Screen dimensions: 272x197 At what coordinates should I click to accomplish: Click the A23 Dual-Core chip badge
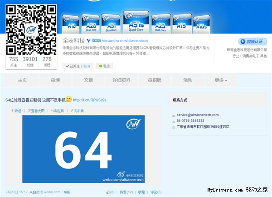click(161, 24)
